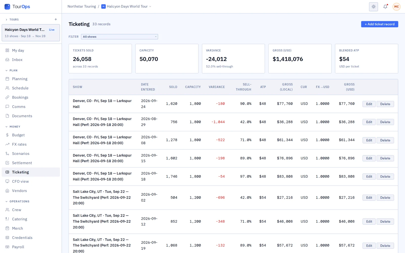Open Vendors in the sidebar

coord(31,191)
